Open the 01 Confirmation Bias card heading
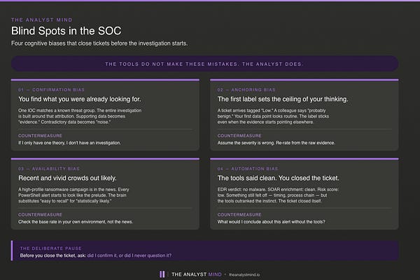Screen dimensions: 420x280 coord(51,90)
